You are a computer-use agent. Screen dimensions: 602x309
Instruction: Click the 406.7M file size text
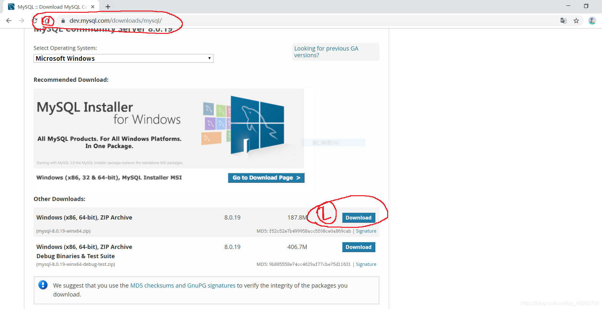point(297,247)
